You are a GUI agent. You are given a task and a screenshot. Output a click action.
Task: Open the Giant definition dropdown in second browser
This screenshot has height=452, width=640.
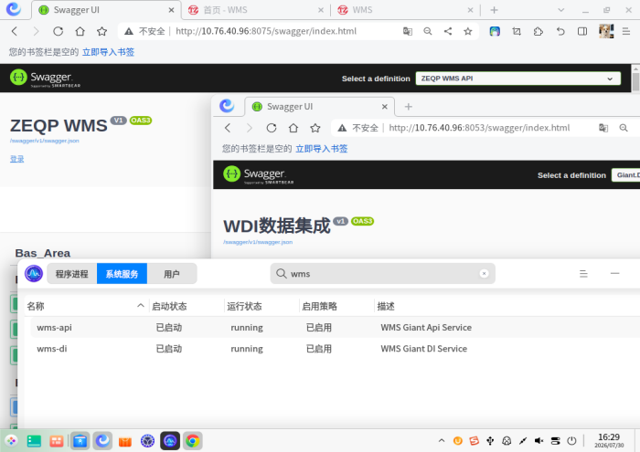pyautogui.click(x=625, y=174)
